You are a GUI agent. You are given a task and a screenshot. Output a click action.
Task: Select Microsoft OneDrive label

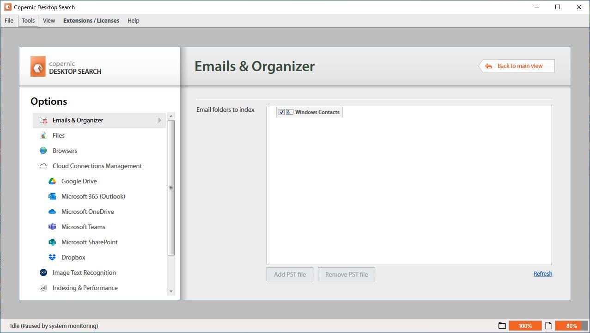(88, 212)
